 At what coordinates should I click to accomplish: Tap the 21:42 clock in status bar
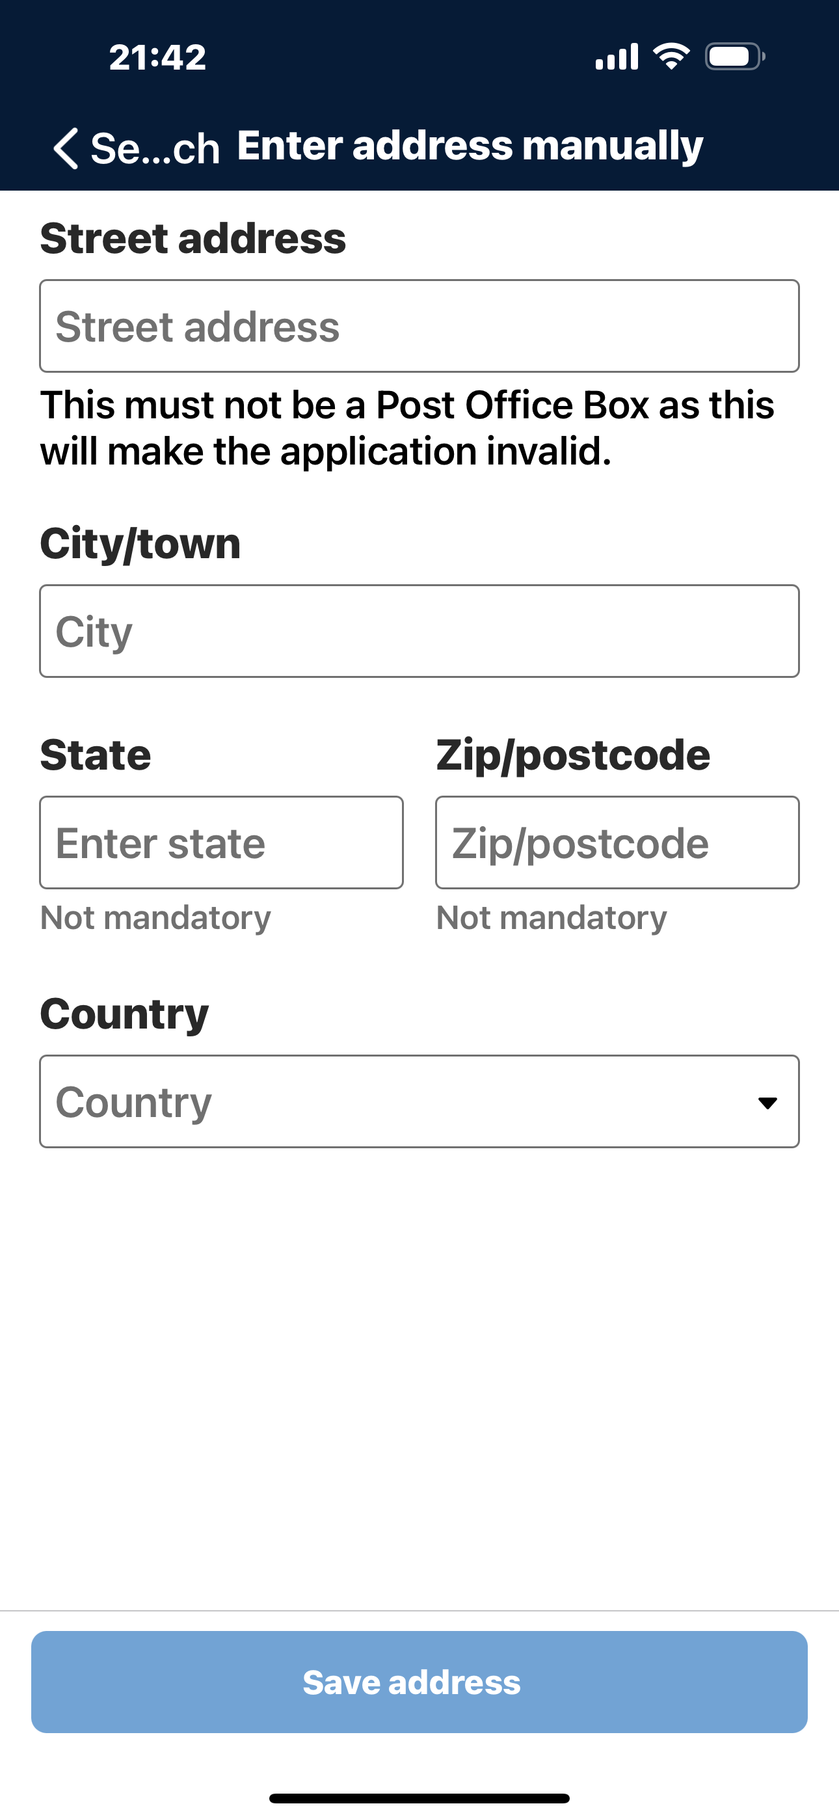coord(157,57)
